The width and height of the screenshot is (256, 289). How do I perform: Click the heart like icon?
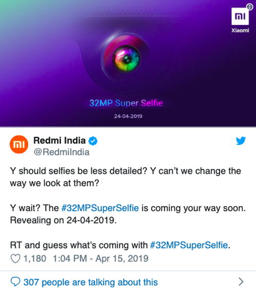tap(15, 258)
